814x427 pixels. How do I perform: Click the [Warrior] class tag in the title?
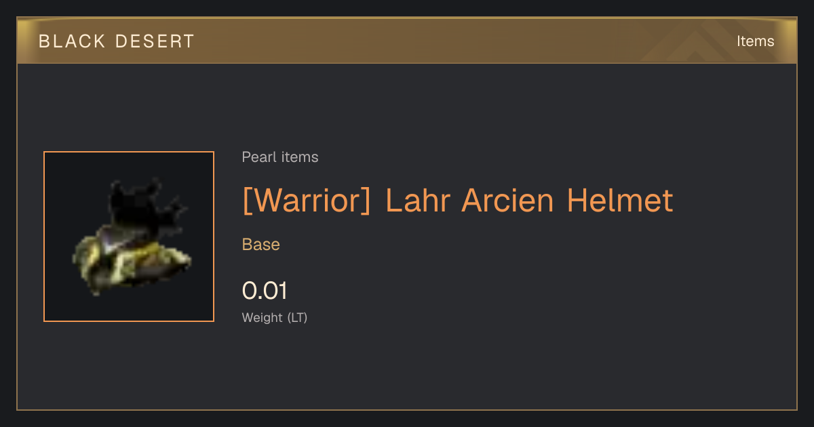point(307,201)
